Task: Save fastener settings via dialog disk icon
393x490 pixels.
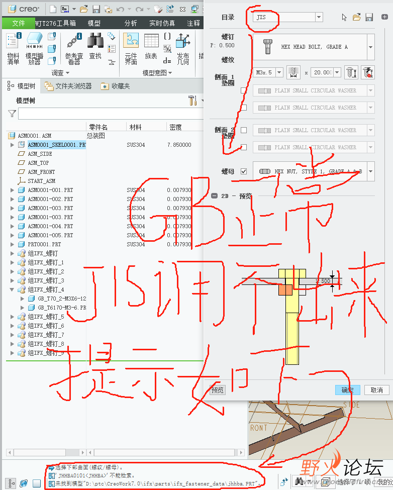Action: [369, 17]
